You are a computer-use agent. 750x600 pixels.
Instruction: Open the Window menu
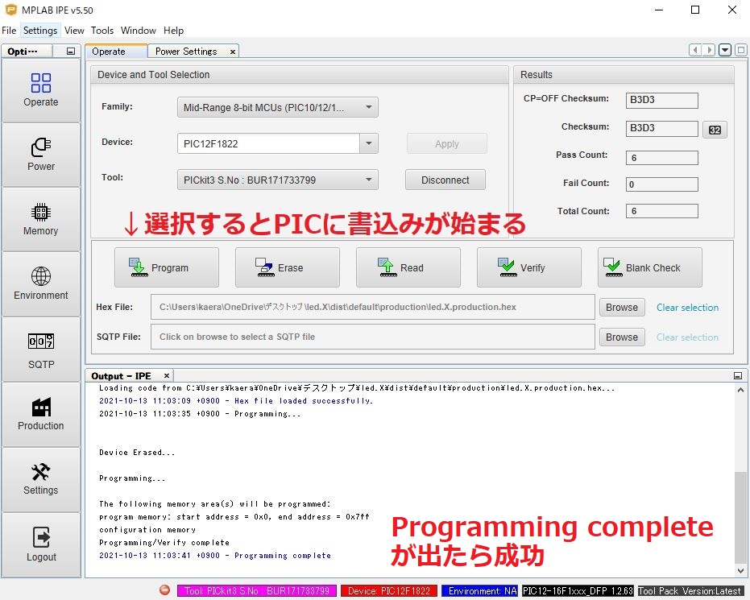click(x=139, y=30)
